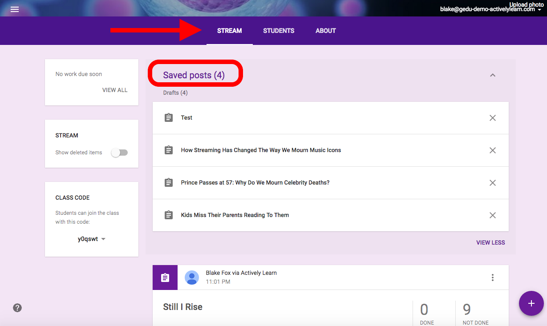The height and width of the screenshot is (326, 547).
Task: Open the About tab
Action: (326, 31)
